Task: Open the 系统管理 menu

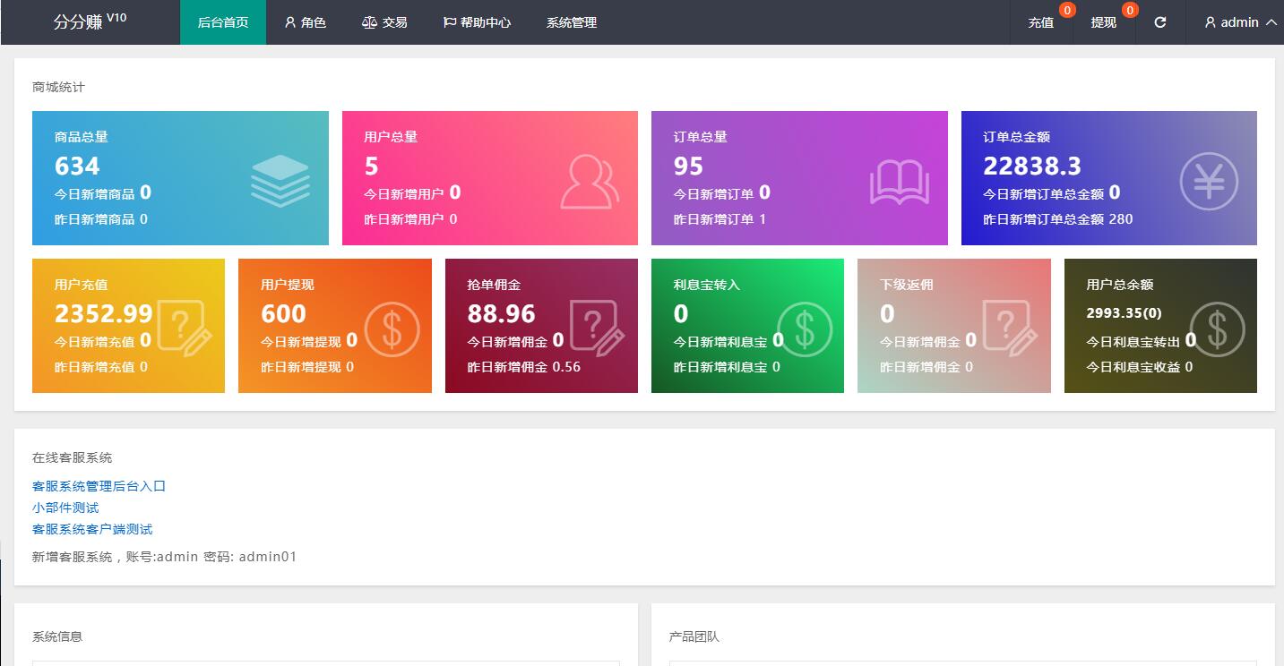Action: click(x=572, y=22)
